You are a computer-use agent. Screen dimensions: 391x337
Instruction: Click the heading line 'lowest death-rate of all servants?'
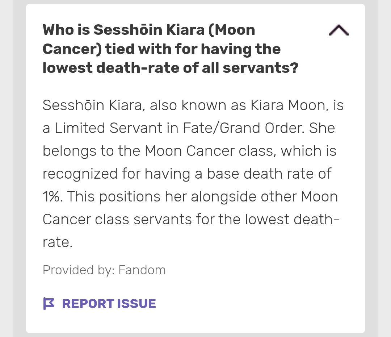(171, 68)
